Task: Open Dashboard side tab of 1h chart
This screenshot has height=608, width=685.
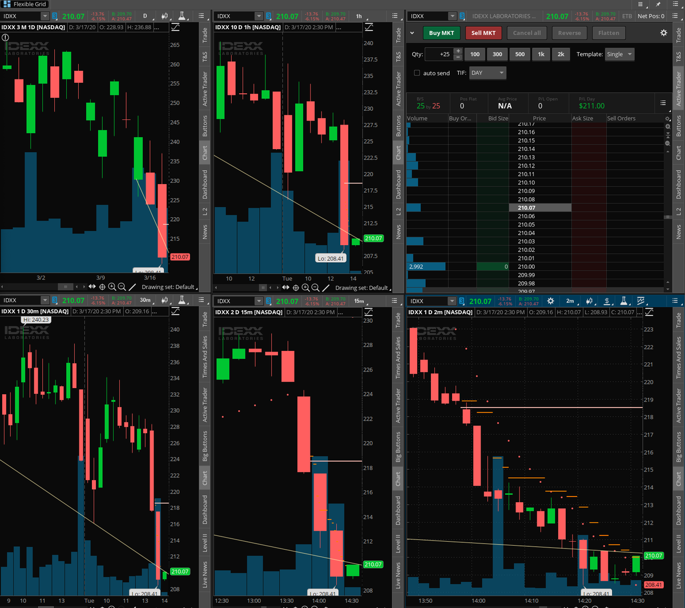Action: (398, 184)
